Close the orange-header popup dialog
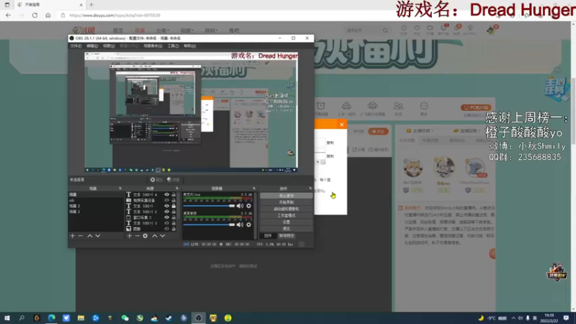 [341, 125]
